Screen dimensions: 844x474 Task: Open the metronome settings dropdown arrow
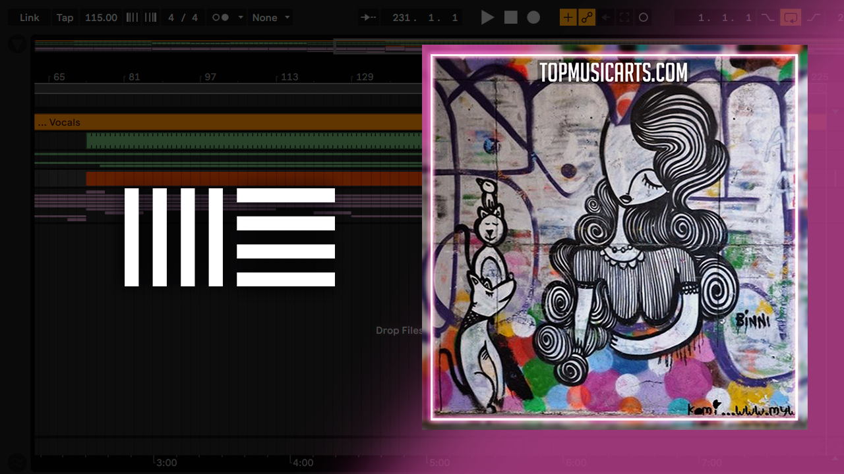(241, 18)
